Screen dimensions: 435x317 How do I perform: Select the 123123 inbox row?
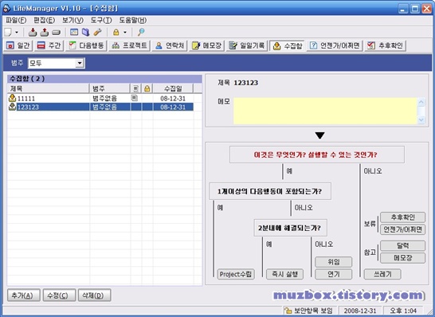[100, 107]
